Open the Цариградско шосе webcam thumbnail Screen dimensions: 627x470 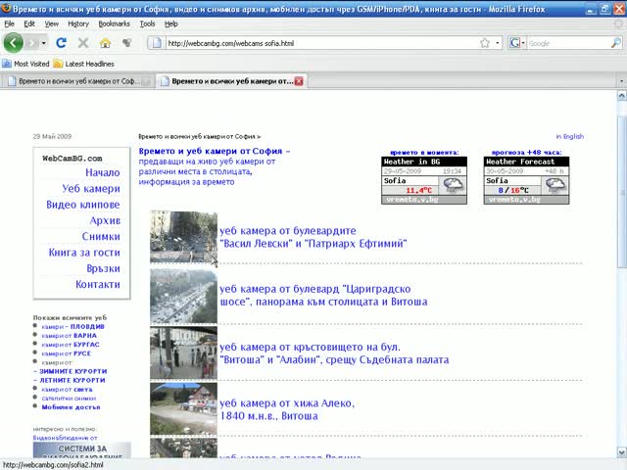(x=183, y=296)
